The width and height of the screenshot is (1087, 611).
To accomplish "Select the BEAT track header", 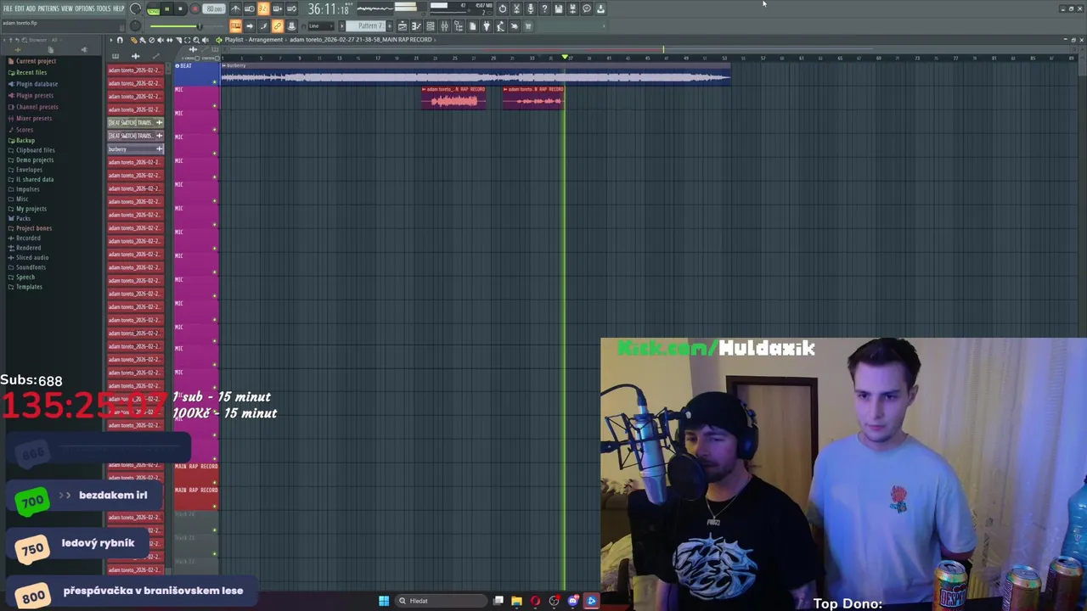I will (x=195, y=73).
